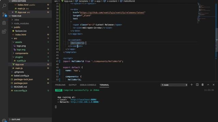Add a new terminal with plus icon
Image resolution: width=218 pixels, height=122 pixels.
click(x=191, y=85)
